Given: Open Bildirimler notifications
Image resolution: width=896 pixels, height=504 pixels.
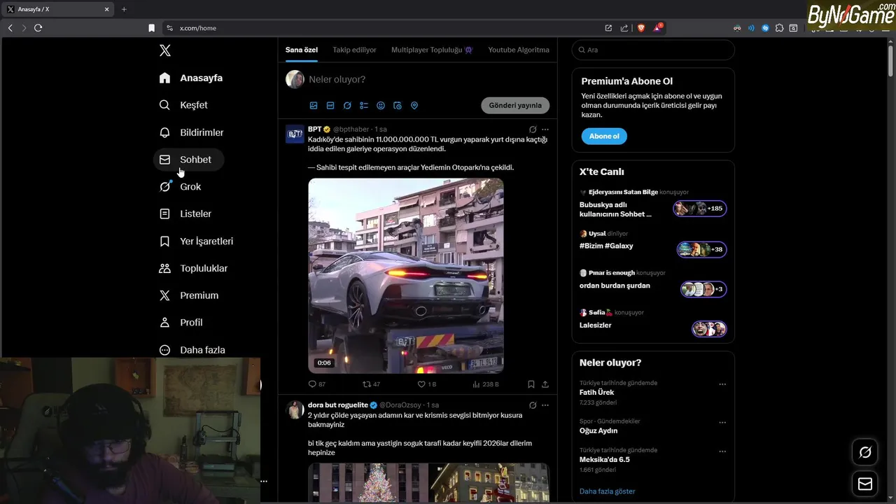Looking at the screenshot, I should [192, 132].
